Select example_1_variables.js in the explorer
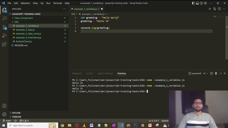Viewport: 228px width, 128px height. (x=38, y=26)
